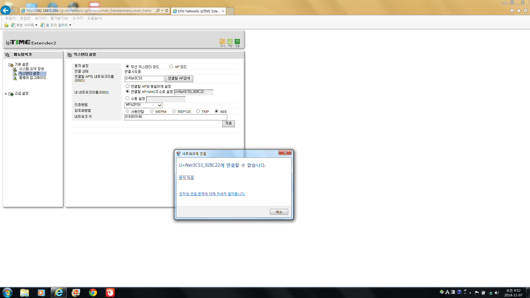Open the browser home icon
The image size is (530, 298).
click(x=512, y=10)
